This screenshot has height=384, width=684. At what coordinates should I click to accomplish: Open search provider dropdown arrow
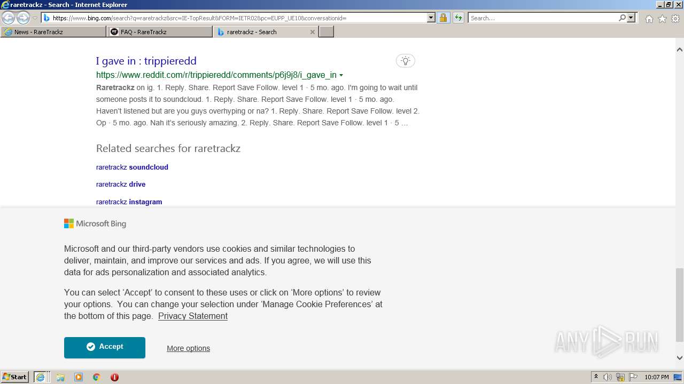631,18
